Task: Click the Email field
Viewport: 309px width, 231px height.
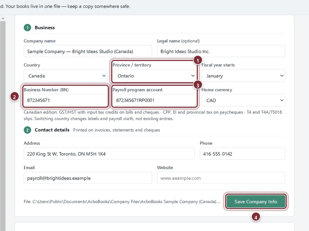Action: 88,178
